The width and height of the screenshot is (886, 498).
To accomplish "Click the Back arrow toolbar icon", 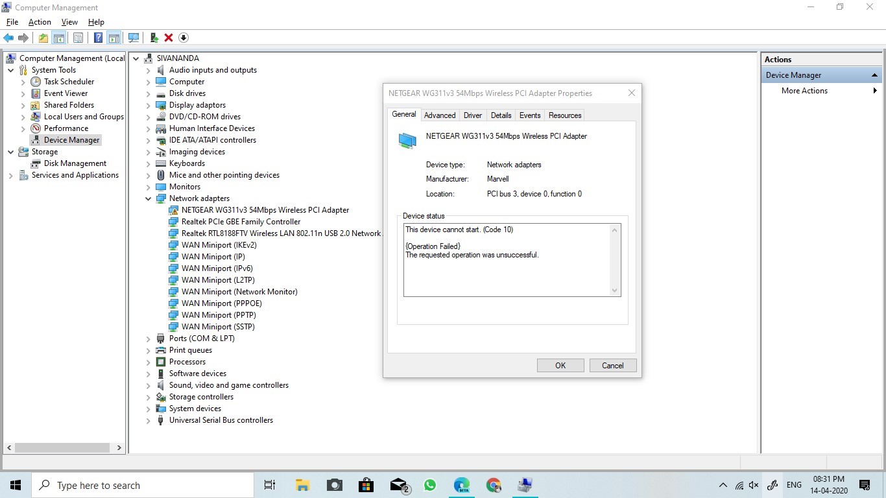I will click(x=8, y=38).
